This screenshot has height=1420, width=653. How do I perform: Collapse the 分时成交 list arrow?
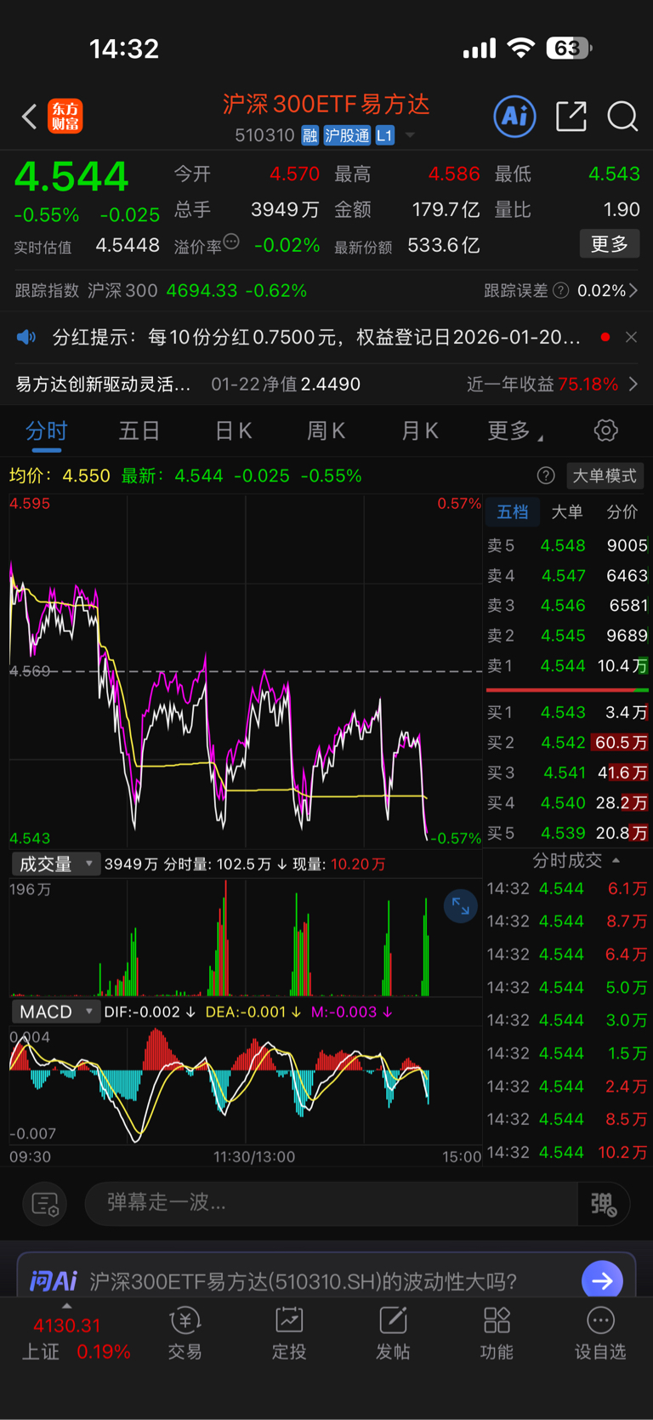tap(616, 861)
